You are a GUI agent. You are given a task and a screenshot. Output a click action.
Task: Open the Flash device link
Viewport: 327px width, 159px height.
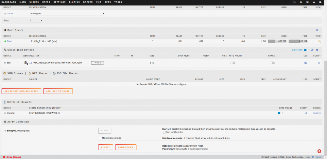9,41
